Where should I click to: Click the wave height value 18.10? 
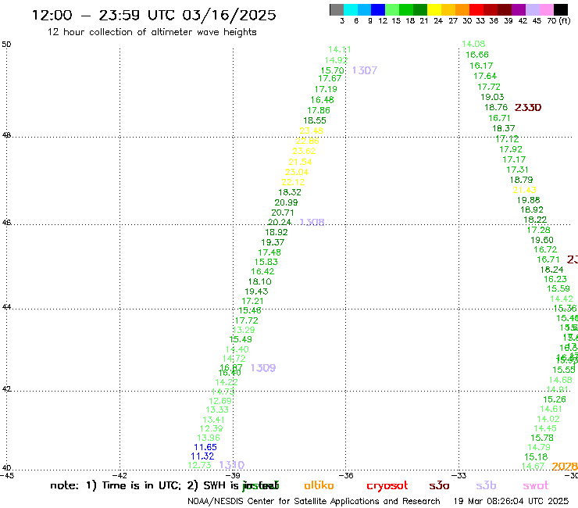click(x=259, y=281)
